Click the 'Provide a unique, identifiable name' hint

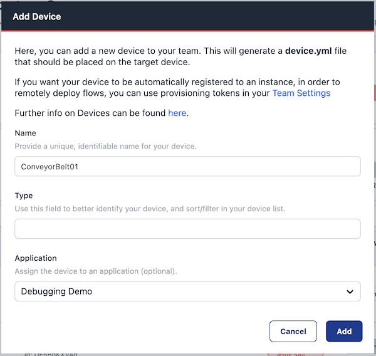point(105,146)
